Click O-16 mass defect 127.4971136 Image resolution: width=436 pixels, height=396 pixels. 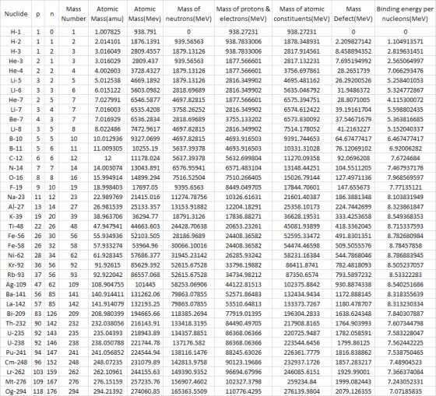click(x=353, y=177)
